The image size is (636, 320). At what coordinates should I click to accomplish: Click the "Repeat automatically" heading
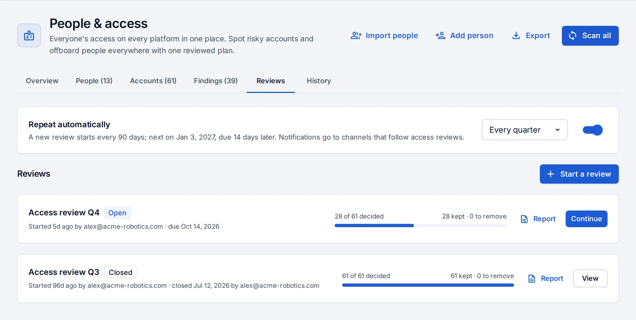point(69,124)
